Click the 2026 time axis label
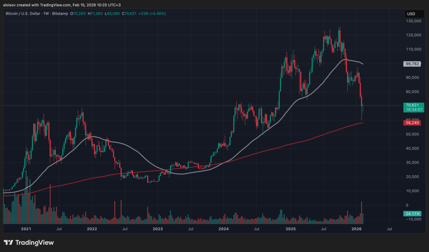Image resolution: width=429 pixels, height=252 pixels. (357, 229)
